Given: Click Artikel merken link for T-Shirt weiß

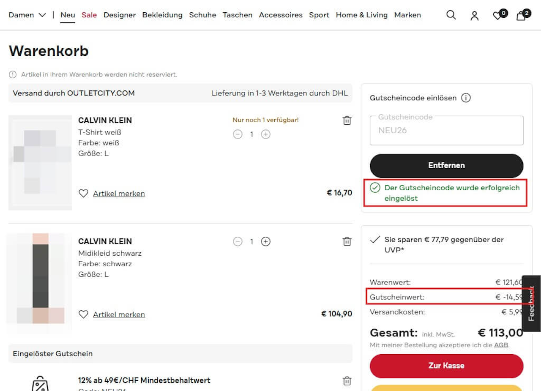Looking at the screenshot, I should click(x=119, y=194).
